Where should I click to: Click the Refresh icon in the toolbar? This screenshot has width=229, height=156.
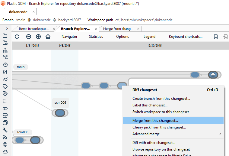click(17, 37)
